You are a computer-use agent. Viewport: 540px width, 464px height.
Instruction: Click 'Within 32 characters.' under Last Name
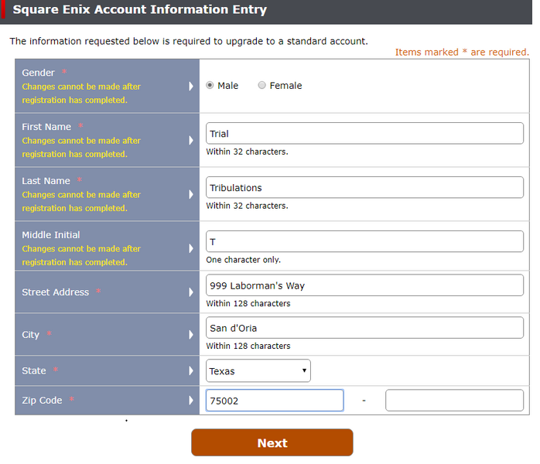coord(247,206)
